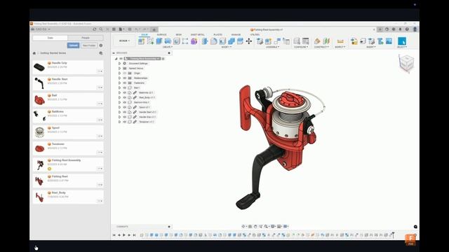Expand the Origin node arrow
The height and width of the screenshot is (252, 449).
tap(120, 73)
